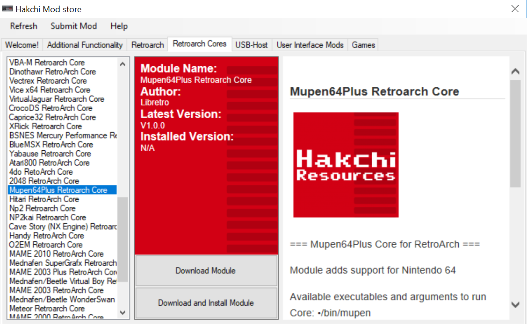Click the Mupen64Plus Retroarch Core heading
This screenshot has height=324, width=527.
coord(375,91)
